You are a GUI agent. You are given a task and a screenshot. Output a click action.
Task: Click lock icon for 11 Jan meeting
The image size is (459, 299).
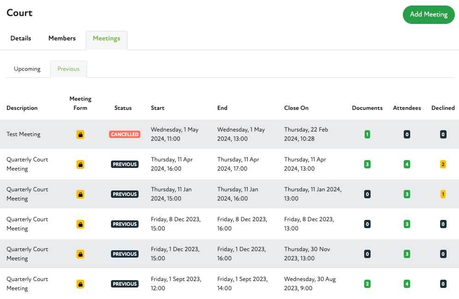(x=80, y=195)
